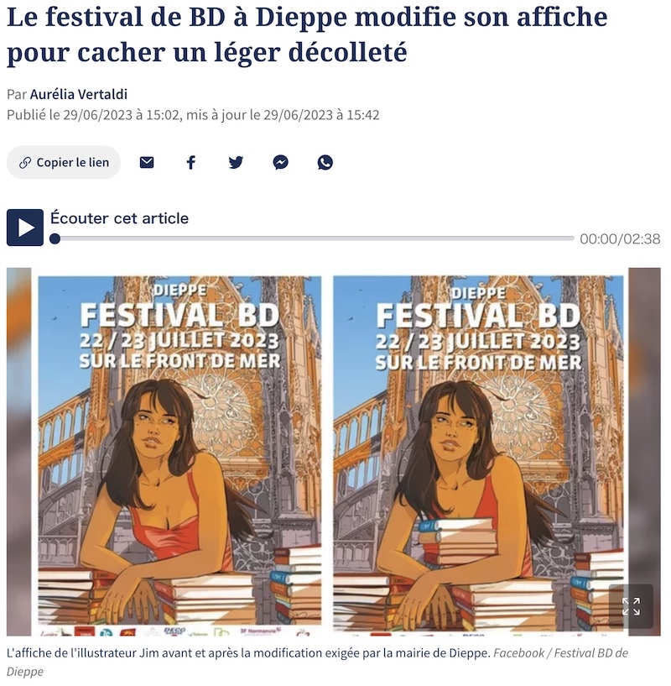
Task: Share the article on WhatsApp
Action: coord(325,163)
